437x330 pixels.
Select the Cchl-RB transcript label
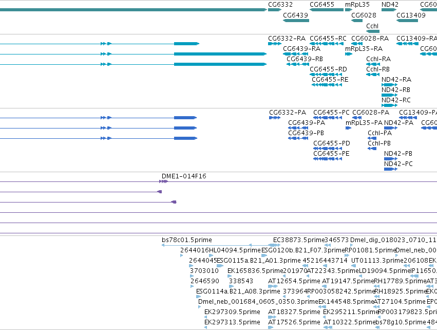[378, 69]
